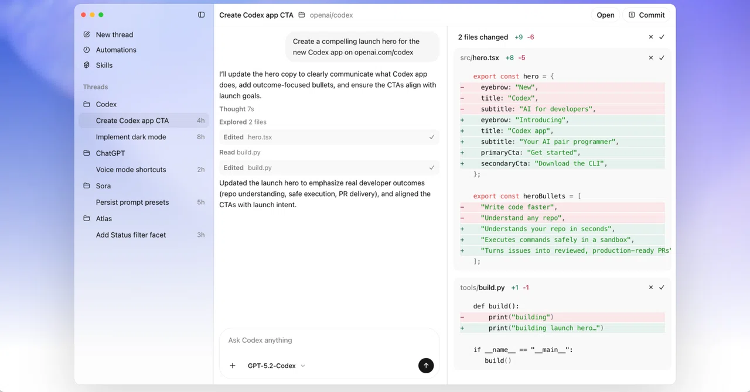Click the Create Codex app CTA title

(x=256, y=15)
